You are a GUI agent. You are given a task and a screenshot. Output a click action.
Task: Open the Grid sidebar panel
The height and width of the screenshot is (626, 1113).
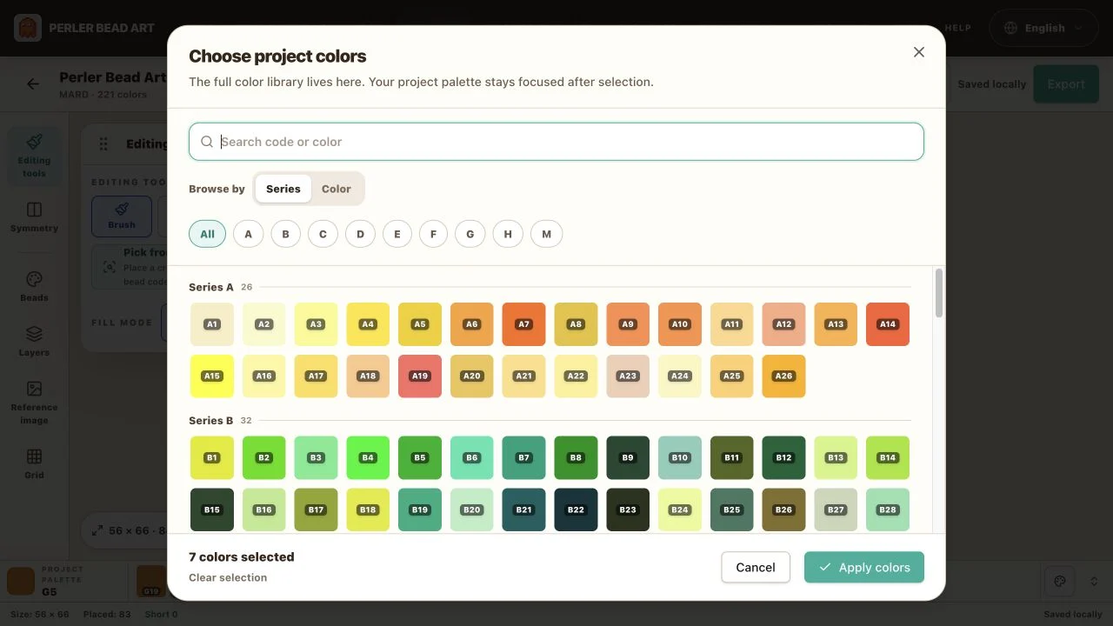pyautogui.click(x=34, y=464)
